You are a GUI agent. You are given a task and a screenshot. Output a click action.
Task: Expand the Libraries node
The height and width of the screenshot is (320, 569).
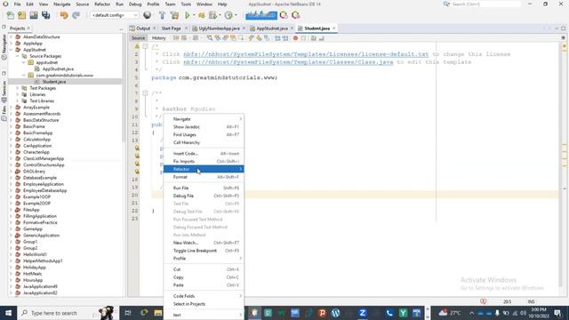[x=18, y=95]
